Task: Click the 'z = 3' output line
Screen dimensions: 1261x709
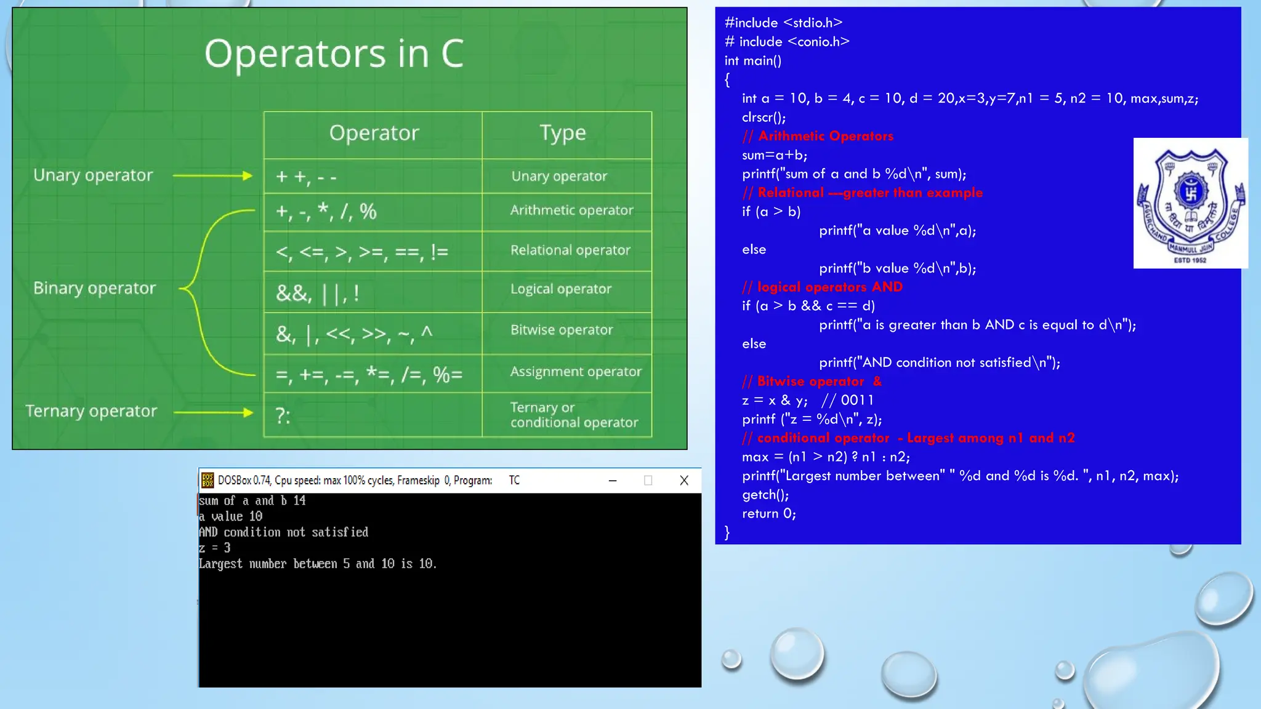Action: 215,548
